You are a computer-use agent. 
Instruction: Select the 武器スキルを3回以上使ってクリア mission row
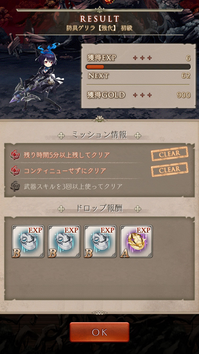(x=99, y=186)
